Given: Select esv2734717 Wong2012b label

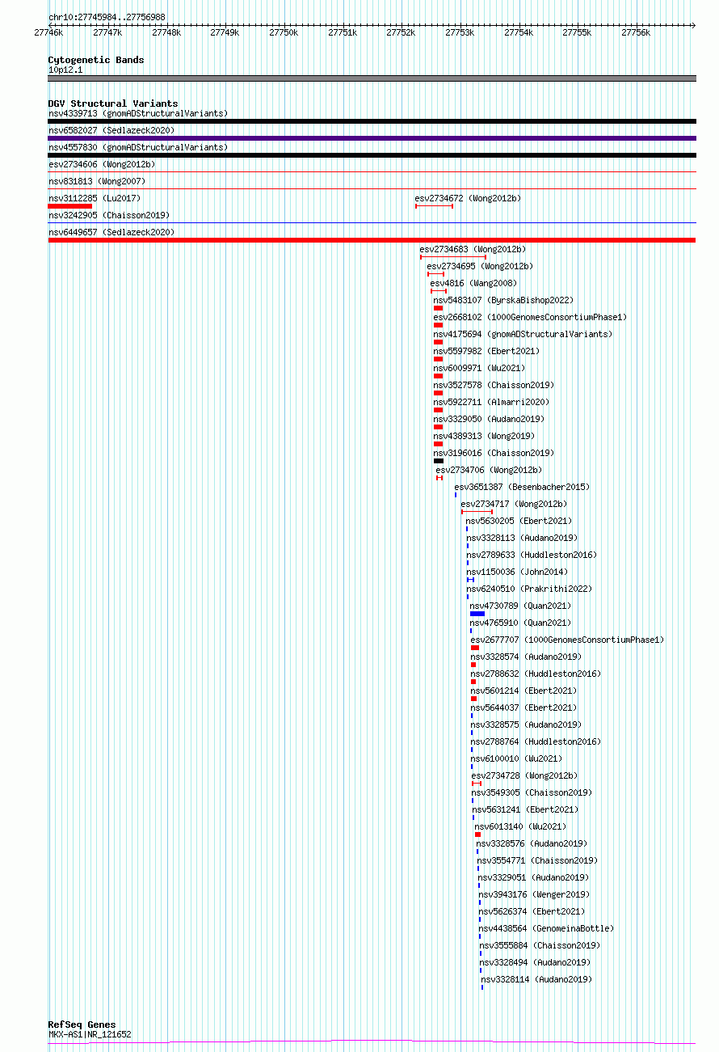Looking at the screenshot, I should [514, 504].
